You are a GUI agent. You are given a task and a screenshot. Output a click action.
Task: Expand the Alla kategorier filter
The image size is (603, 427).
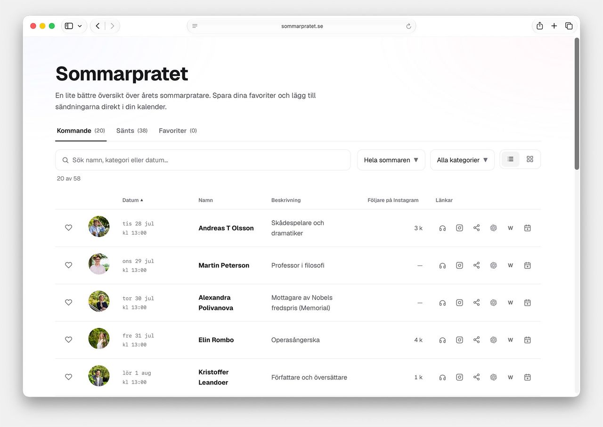coord(462,160)
